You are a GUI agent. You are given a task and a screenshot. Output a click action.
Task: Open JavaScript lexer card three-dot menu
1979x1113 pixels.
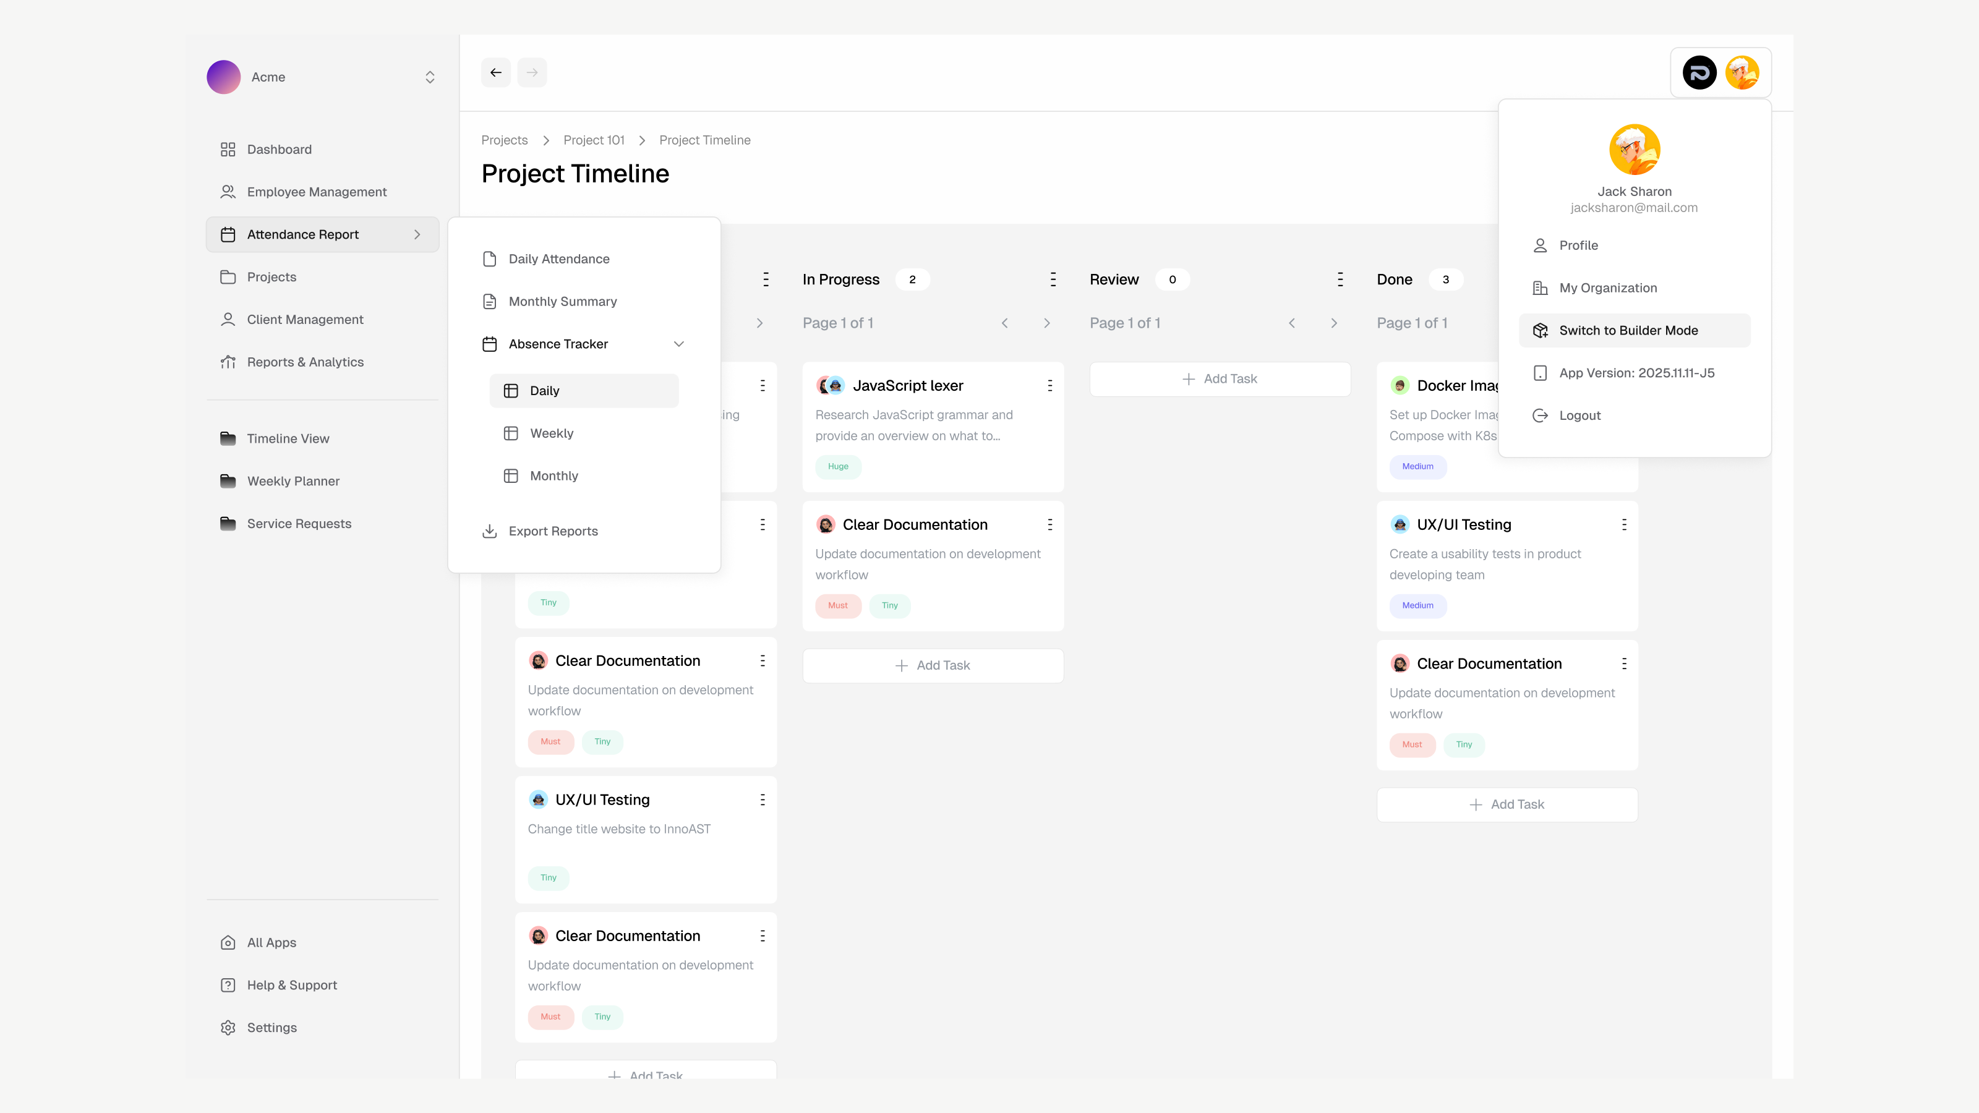[1049, 386]
